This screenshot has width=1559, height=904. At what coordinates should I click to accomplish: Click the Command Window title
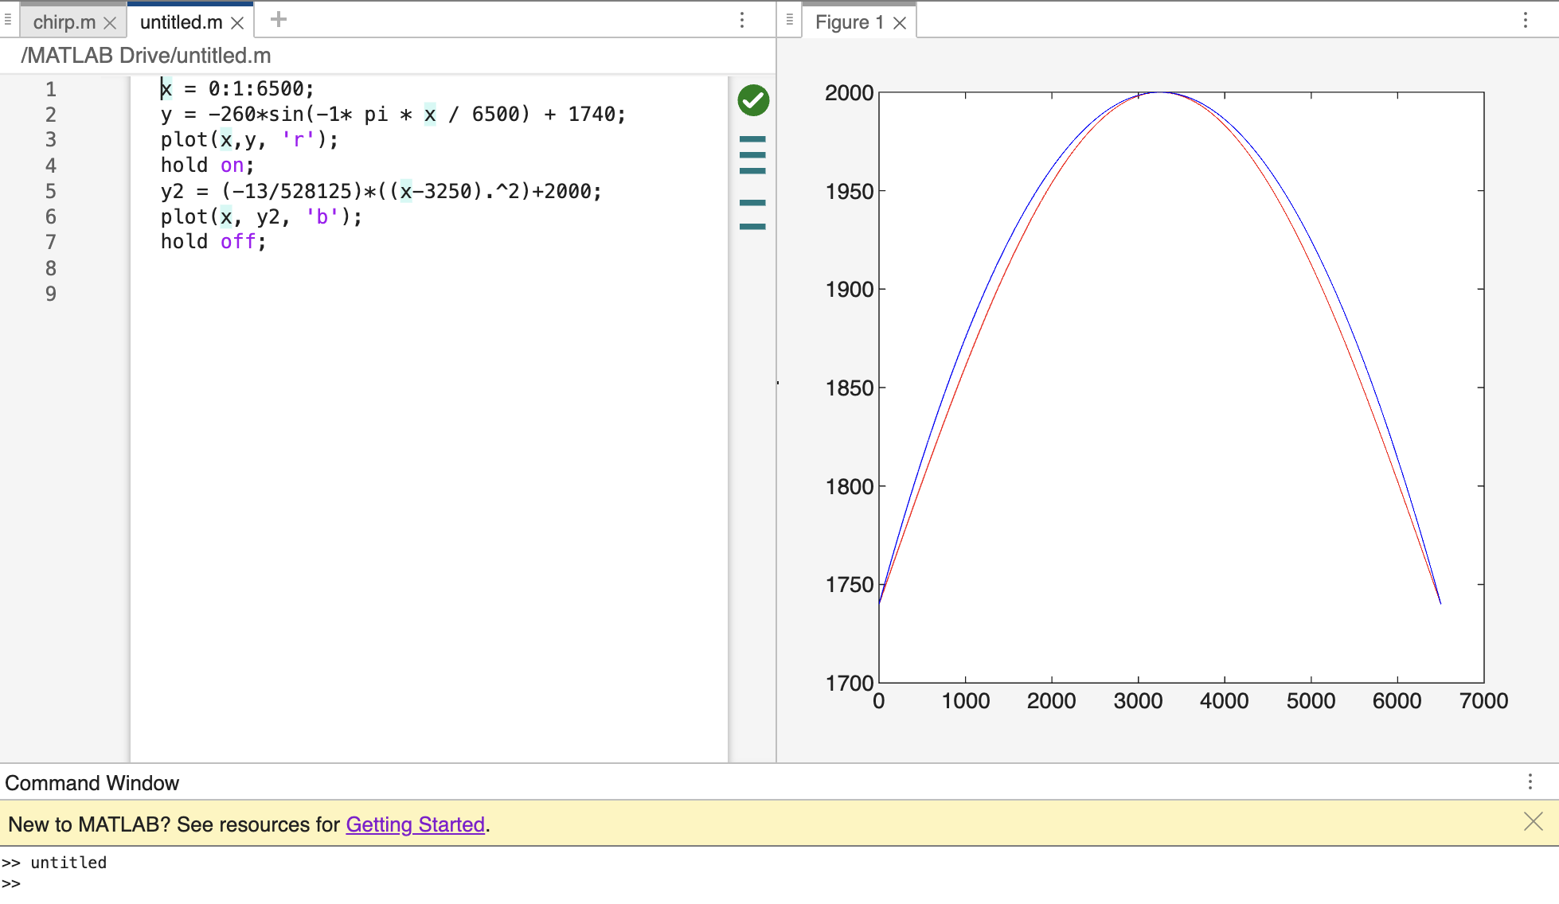(x=92, y=783)
